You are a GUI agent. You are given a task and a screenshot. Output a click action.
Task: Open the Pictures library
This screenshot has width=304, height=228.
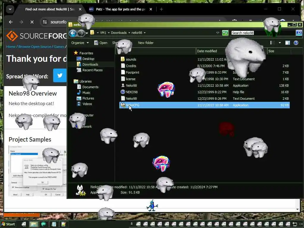85,98
